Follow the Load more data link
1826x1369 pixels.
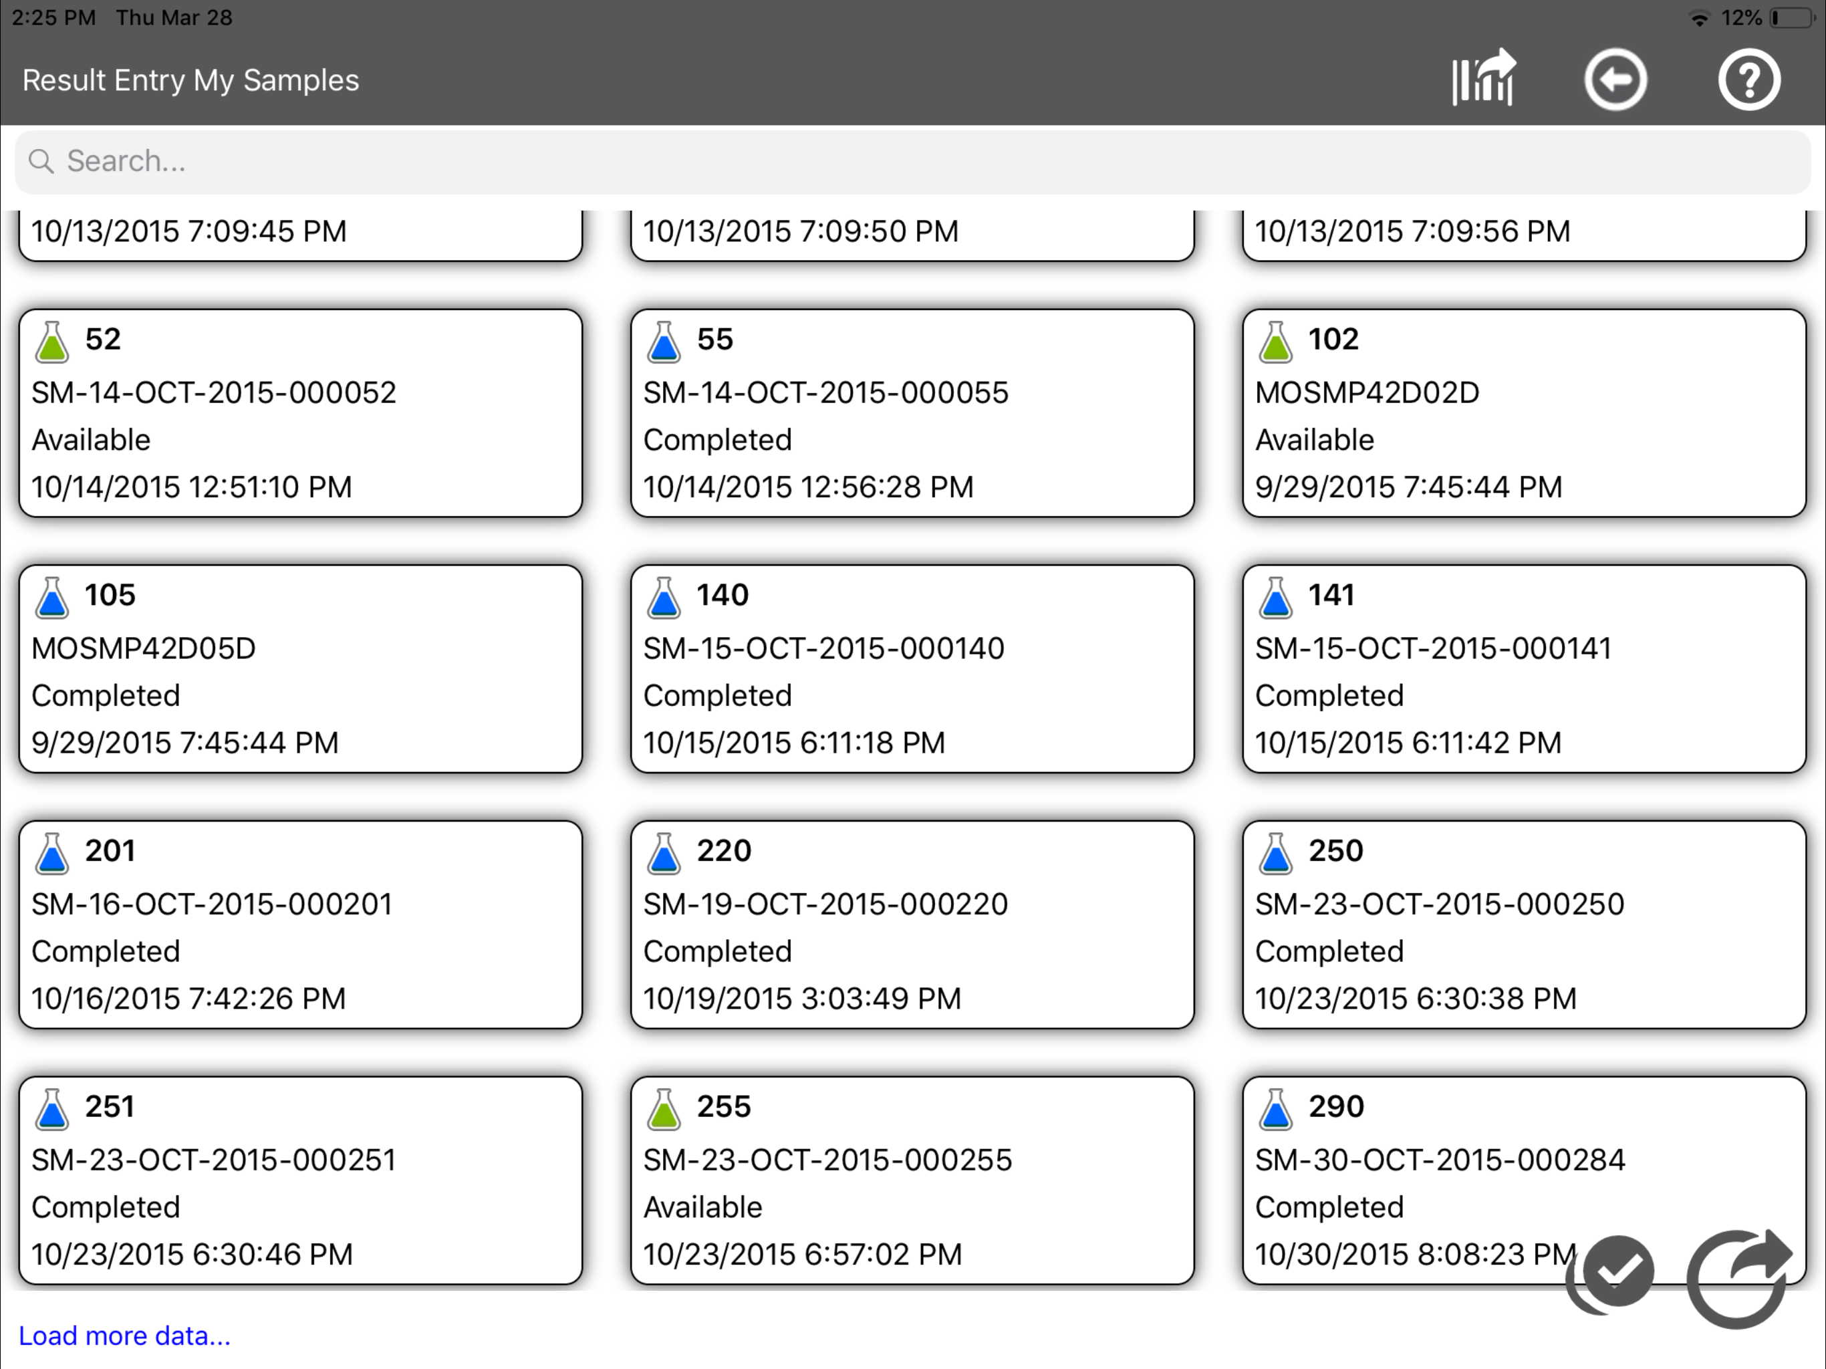point(124,1335)
